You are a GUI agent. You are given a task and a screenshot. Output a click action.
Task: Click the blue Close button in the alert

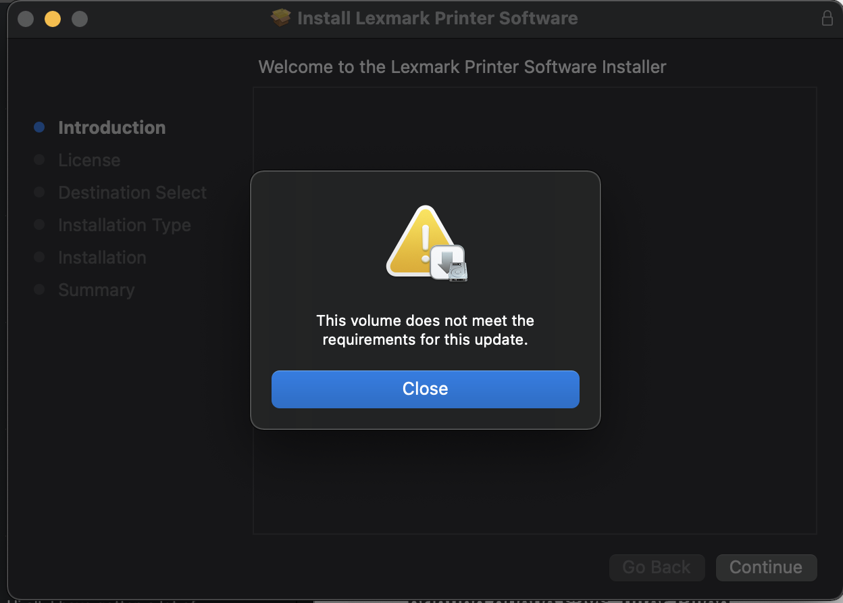tap(425, 389)
